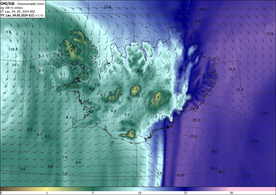The height and width of the screenshot is (195, 276).
Task: Click the 'DMI/IGB : Úrkomumætti (mm)' title line
Action: (22, 4)
